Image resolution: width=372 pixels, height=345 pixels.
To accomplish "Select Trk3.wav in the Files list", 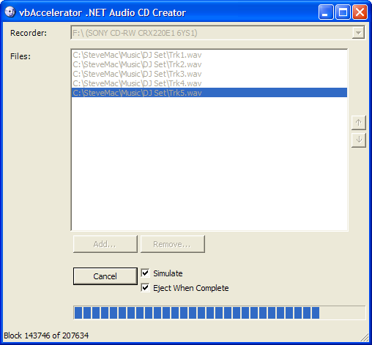I will pyautogui.click(x=209, y=74).
